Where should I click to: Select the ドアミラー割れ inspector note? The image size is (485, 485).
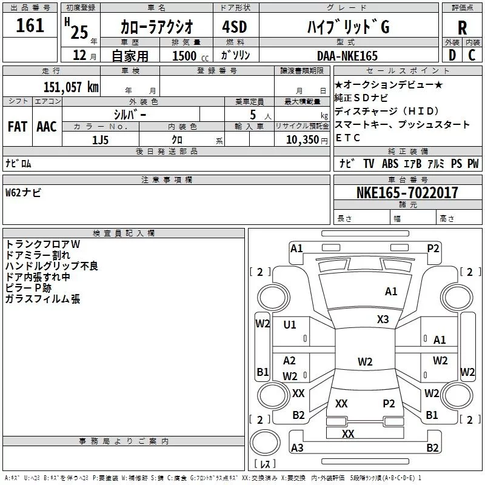click(x=38, y=255)
